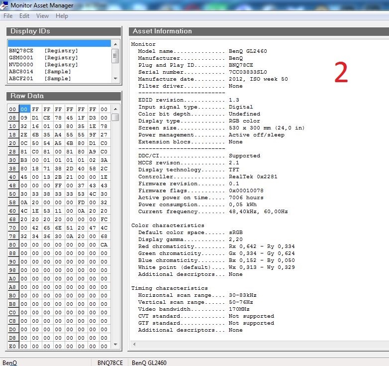The height and width of the screenshot is (366, 389).
Task: Click raw data row offset A0
Action: (x=12, y=278)
